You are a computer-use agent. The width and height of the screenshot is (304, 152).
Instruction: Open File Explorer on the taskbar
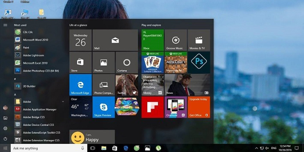coord(104,148)
